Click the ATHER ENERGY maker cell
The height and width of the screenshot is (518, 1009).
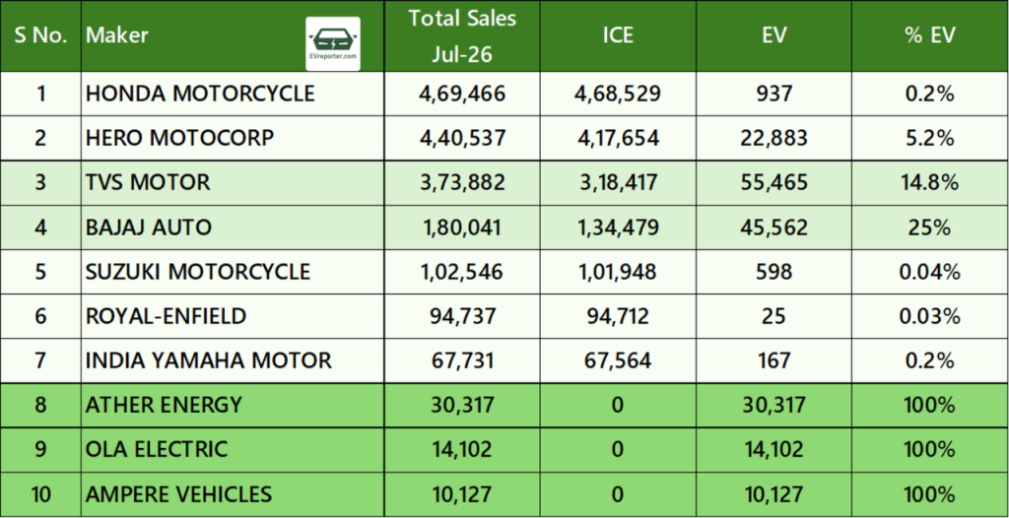point(233,406)
